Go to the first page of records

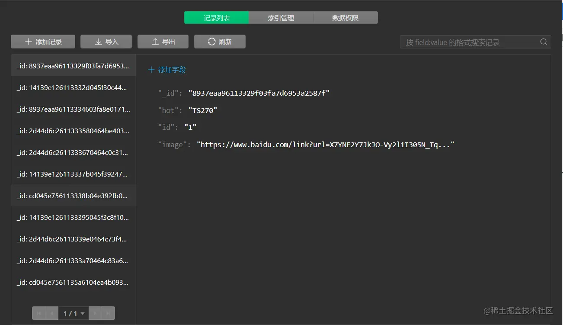(39, 313)
